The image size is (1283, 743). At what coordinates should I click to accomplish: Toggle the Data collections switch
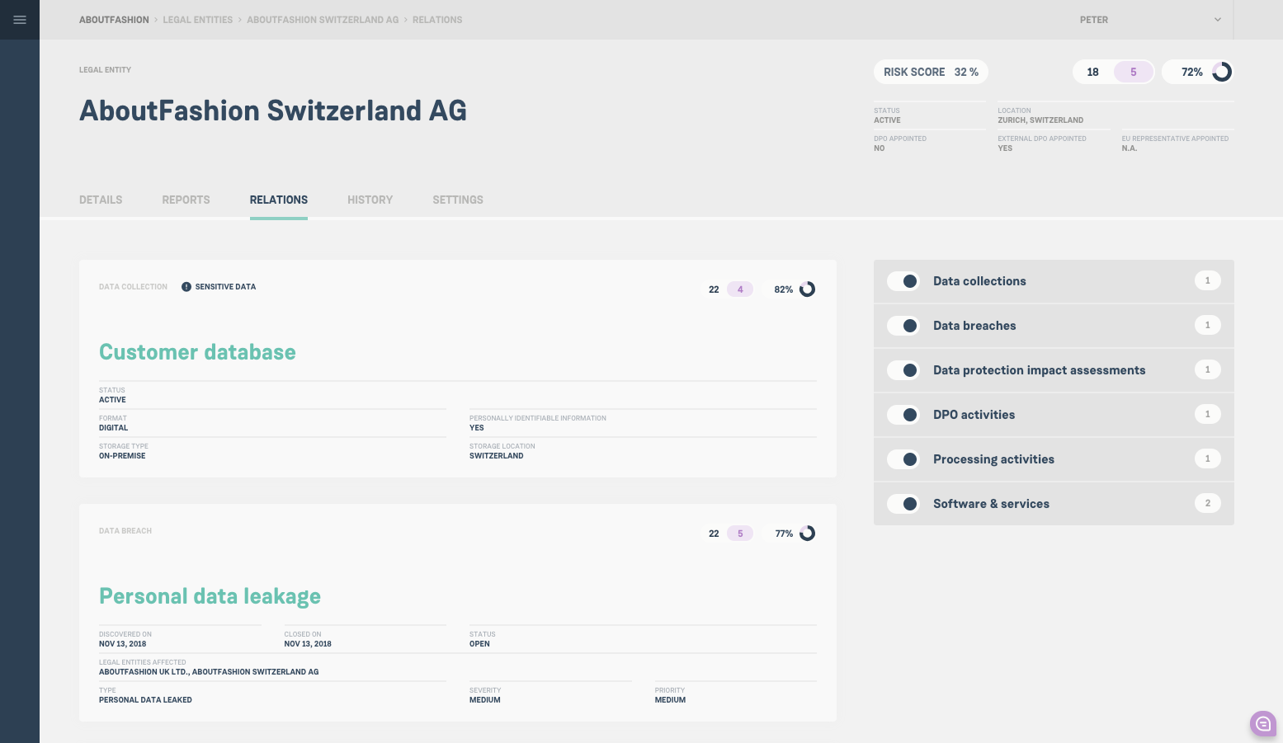click(903, 281)
